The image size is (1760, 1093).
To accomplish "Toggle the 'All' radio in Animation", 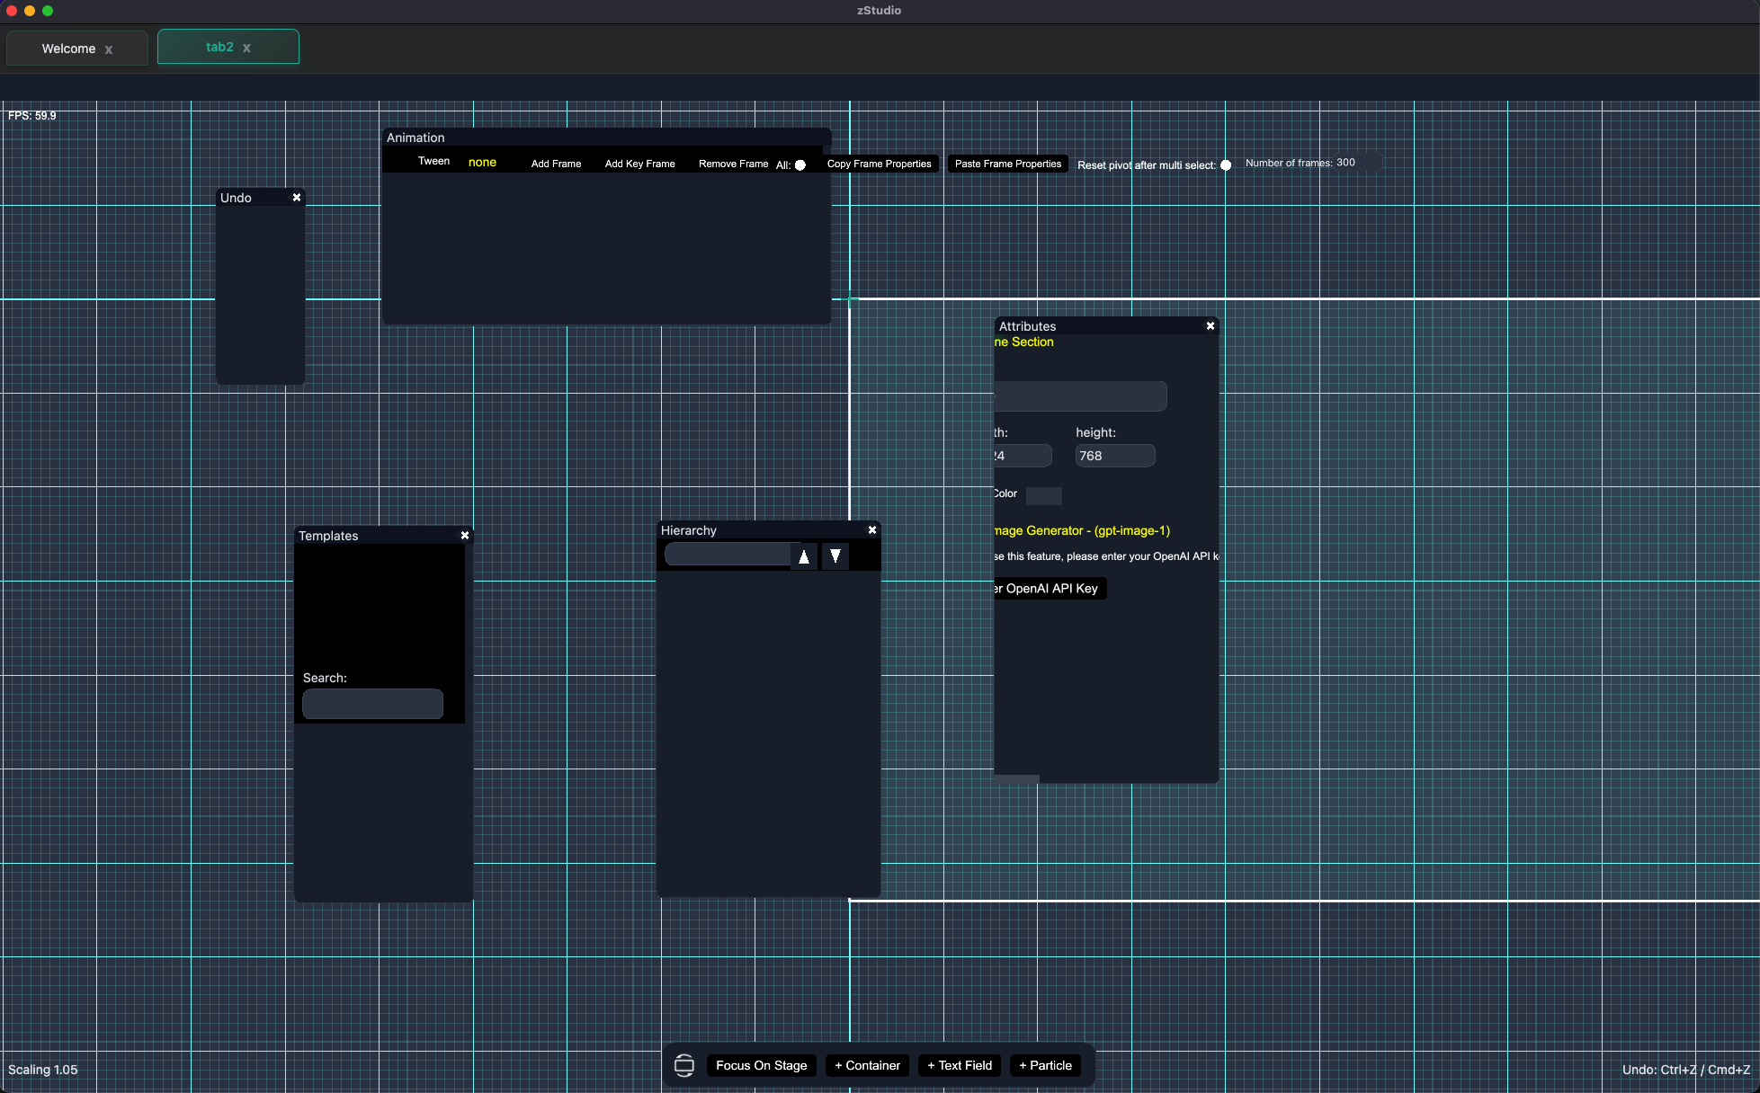I will click(800, 165).
